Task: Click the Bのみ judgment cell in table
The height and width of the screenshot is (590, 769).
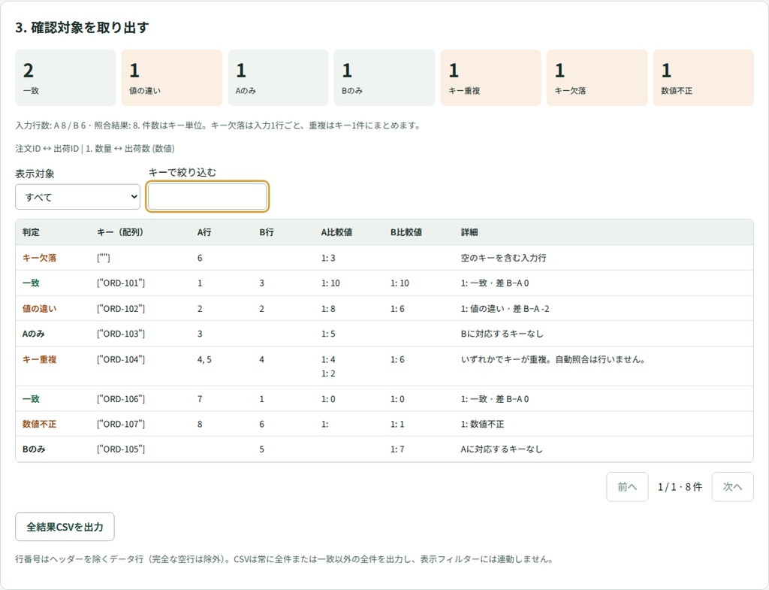Action: click(34, 449)
